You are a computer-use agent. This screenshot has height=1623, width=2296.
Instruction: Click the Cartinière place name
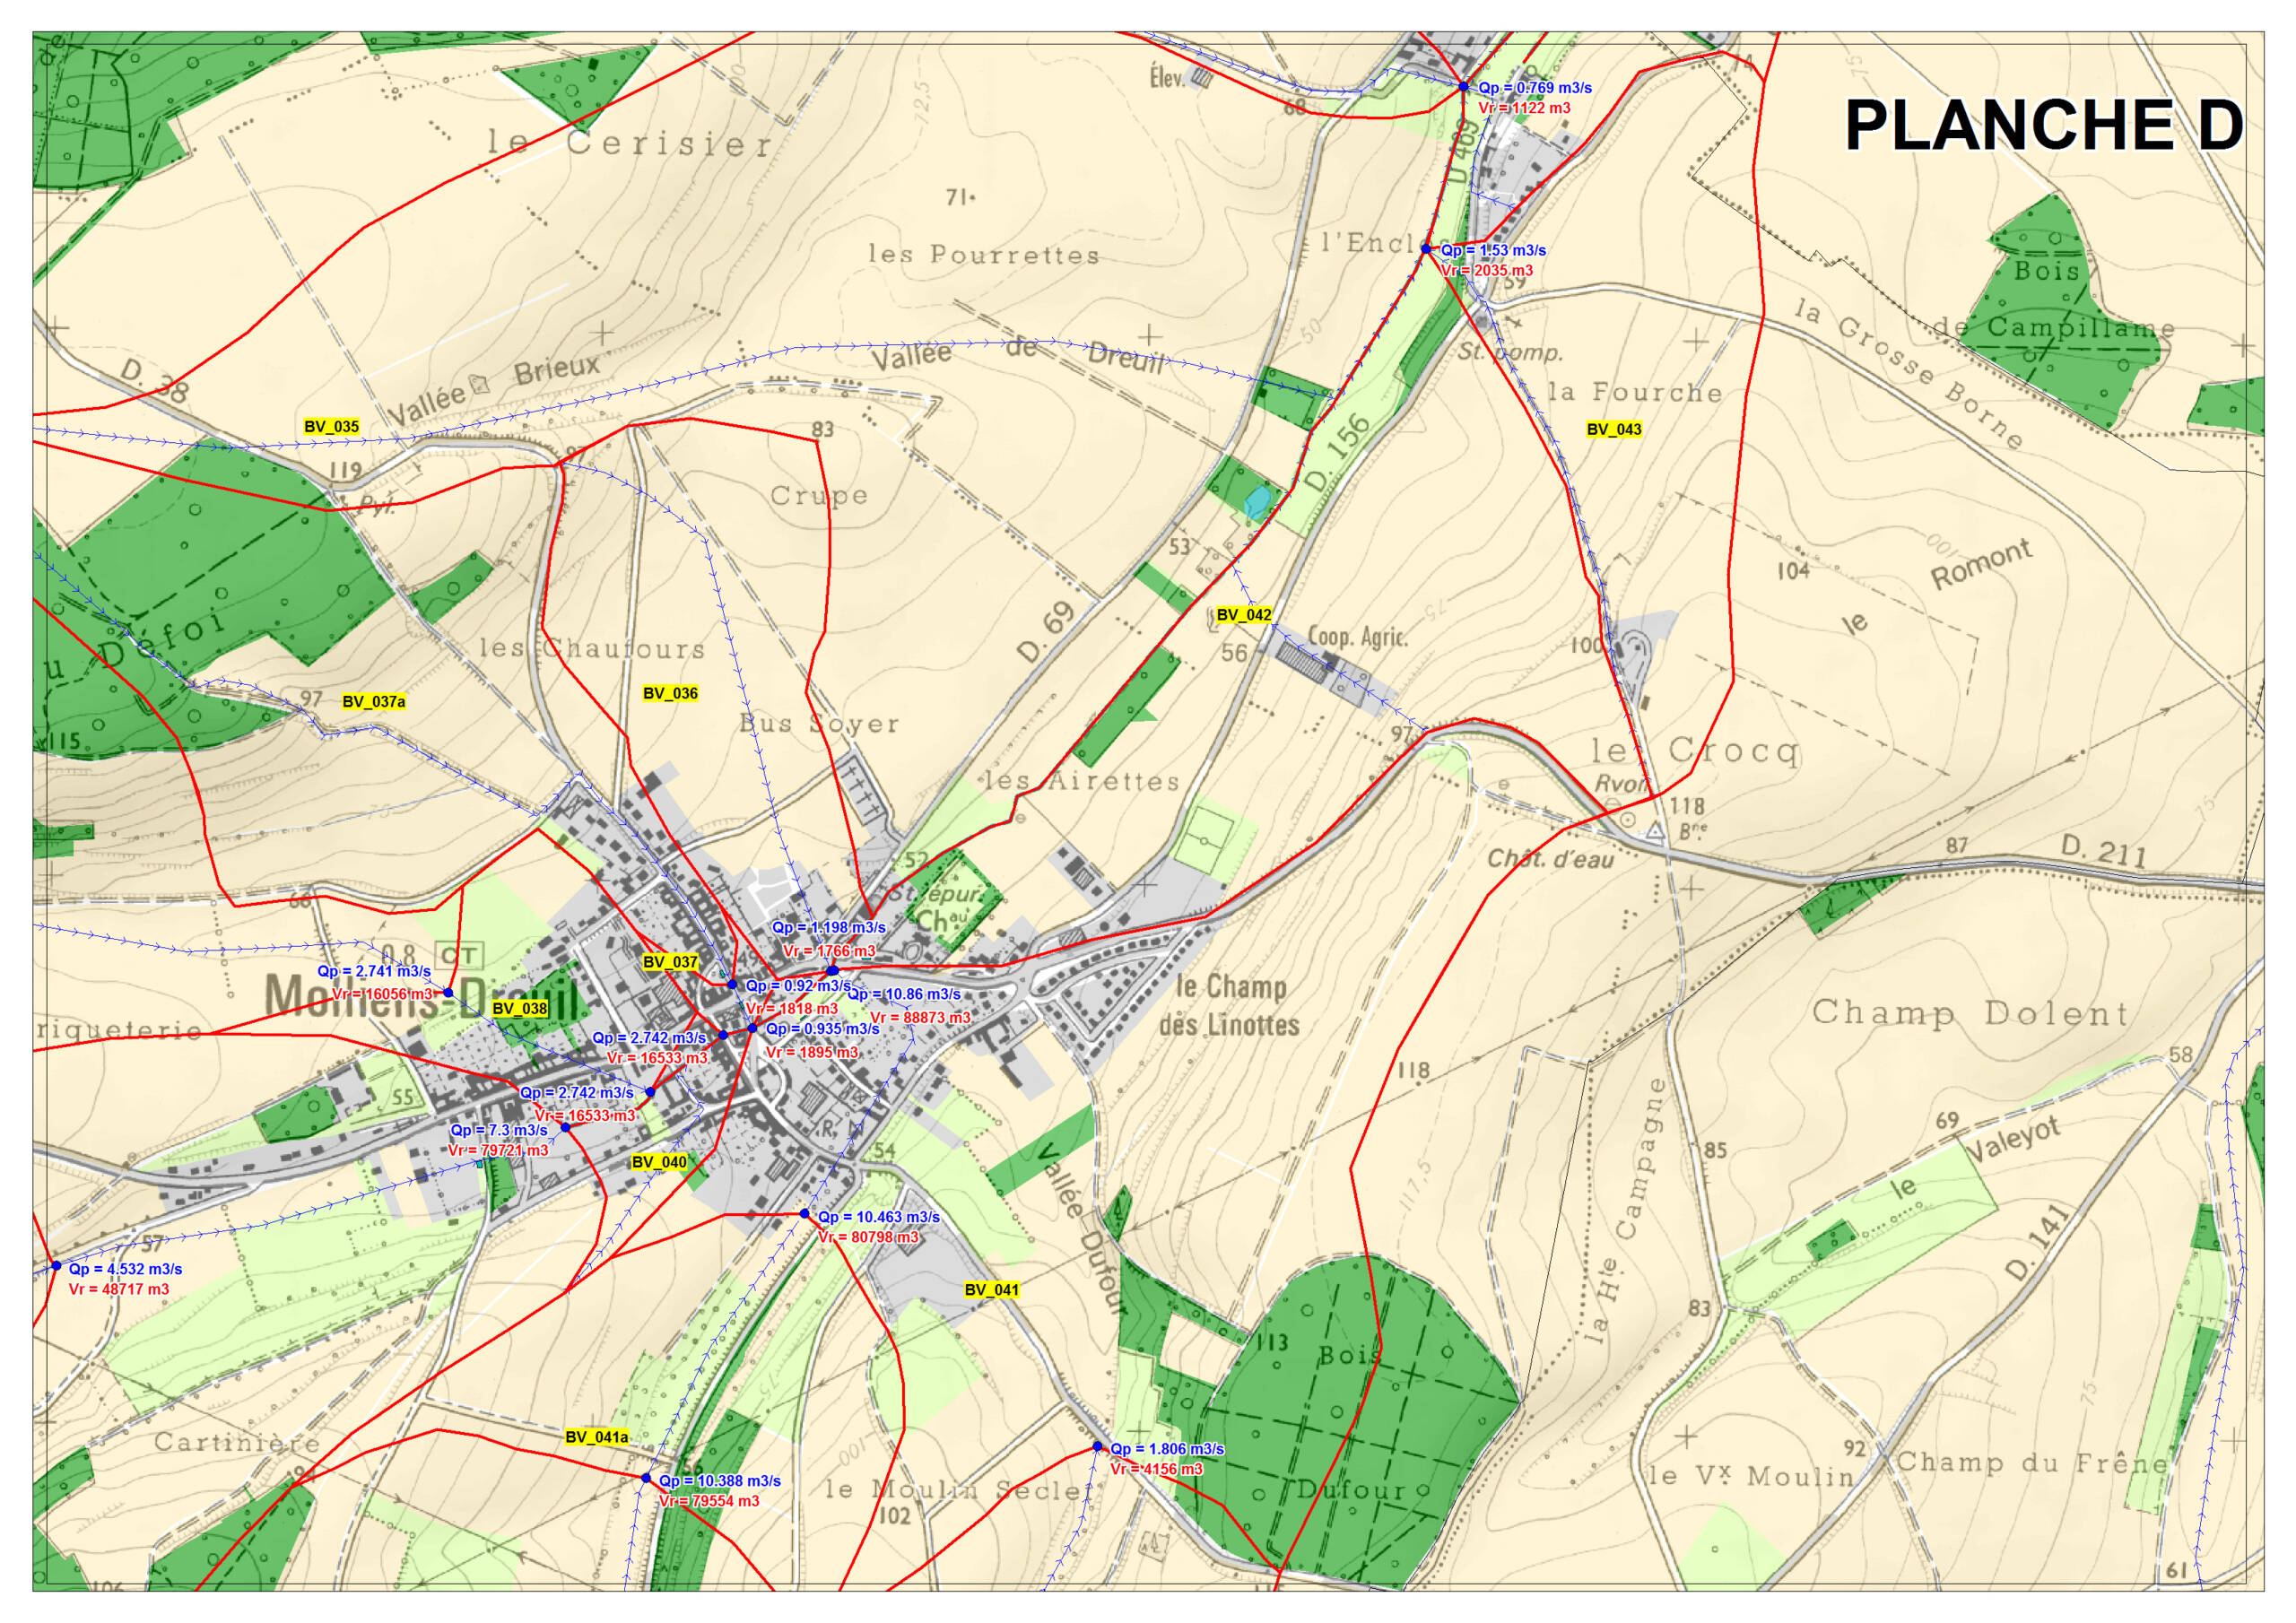coord(237,1442)
